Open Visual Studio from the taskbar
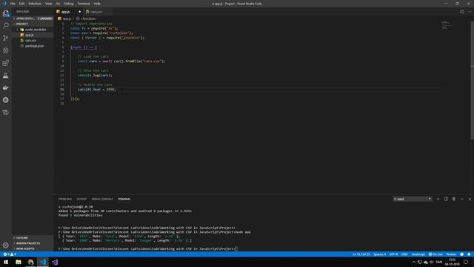This screenshot has height=267, width=474. [x=55, y=262]
